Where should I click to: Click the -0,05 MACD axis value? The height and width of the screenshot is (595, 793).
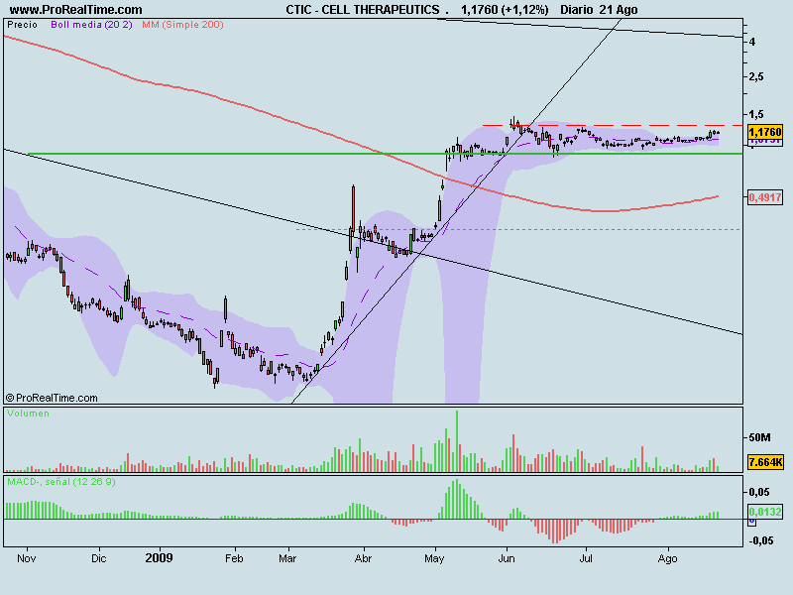tap(760, 540)
